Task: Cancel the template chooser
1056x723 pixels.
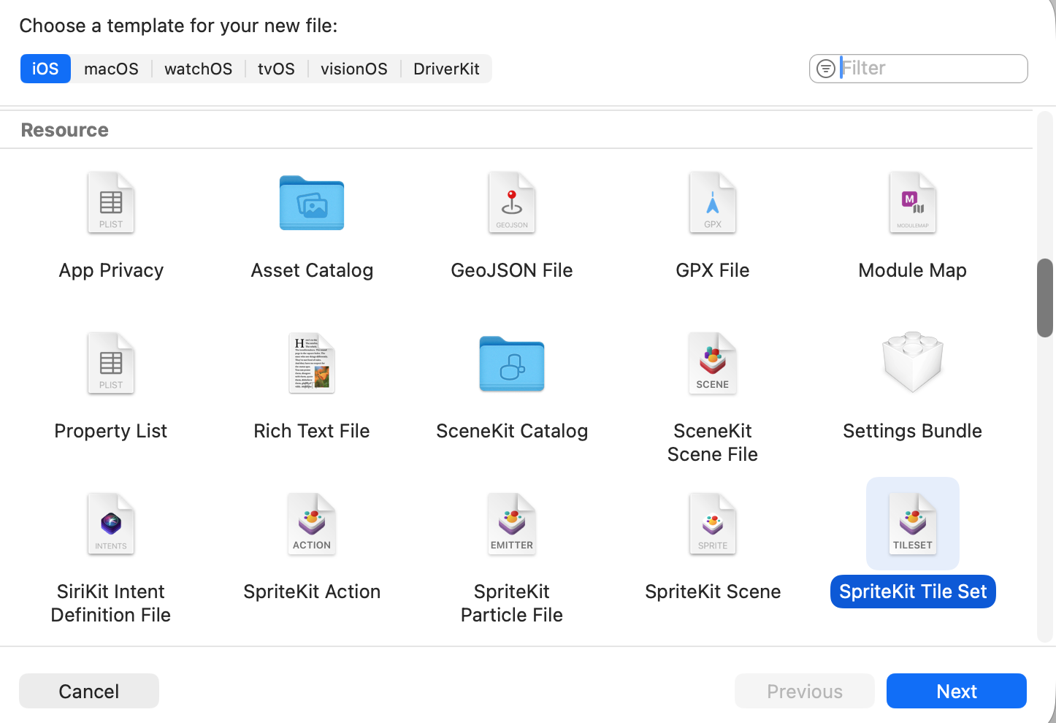Action: click(x=88, y=691)
